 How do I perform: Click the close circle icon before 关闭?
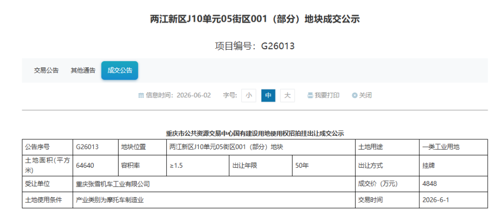355,95
